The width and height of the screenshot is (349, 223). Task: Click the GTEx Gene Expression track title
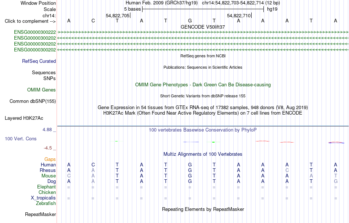click(x=203, y=108)
